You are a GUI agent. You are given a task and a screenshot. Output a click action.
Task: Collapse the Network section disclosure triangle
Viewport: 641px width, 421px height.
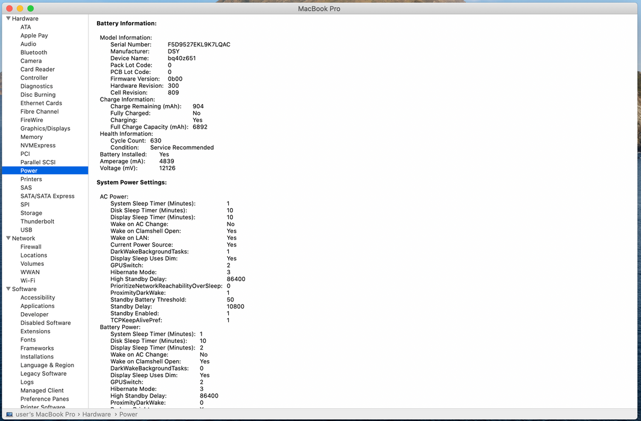click(8, 238)
